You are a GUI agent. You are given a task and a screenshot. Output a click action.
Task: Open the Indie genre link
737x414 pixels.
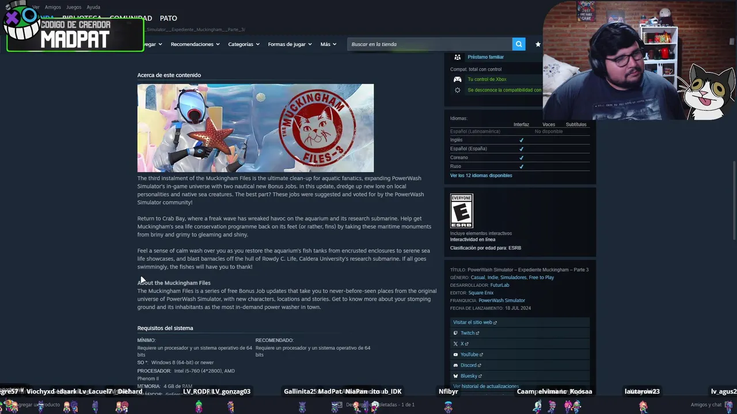click(x=493, y=278)
